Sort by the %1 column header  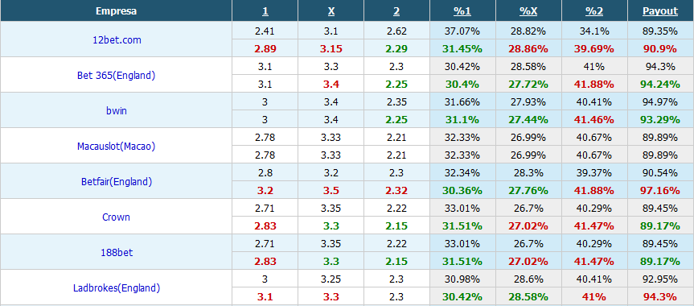(x=462, y=11)
